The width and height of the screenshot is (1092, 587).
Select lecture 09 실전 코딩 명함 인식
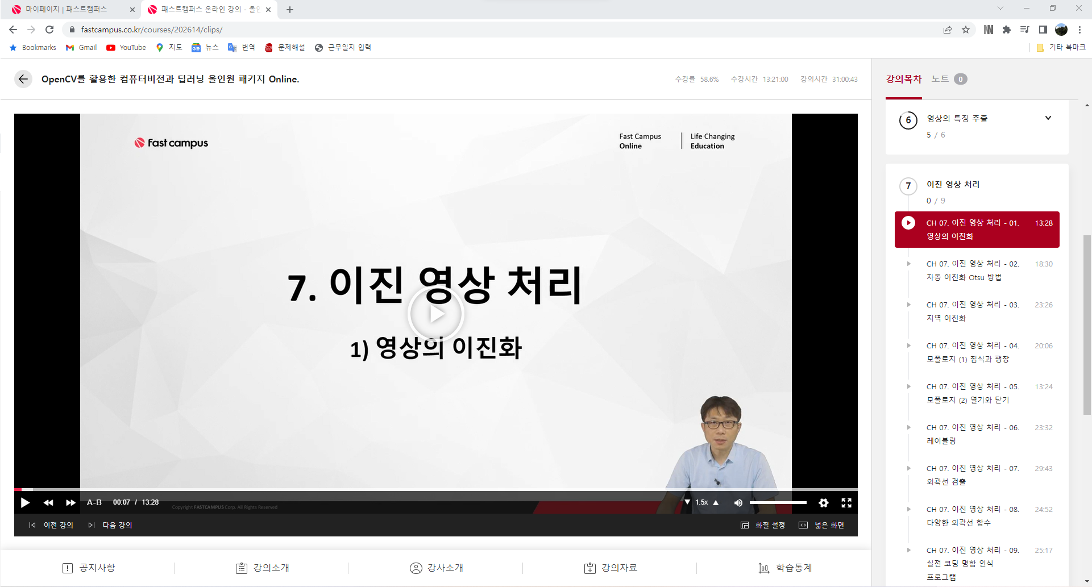click(977, 563)
